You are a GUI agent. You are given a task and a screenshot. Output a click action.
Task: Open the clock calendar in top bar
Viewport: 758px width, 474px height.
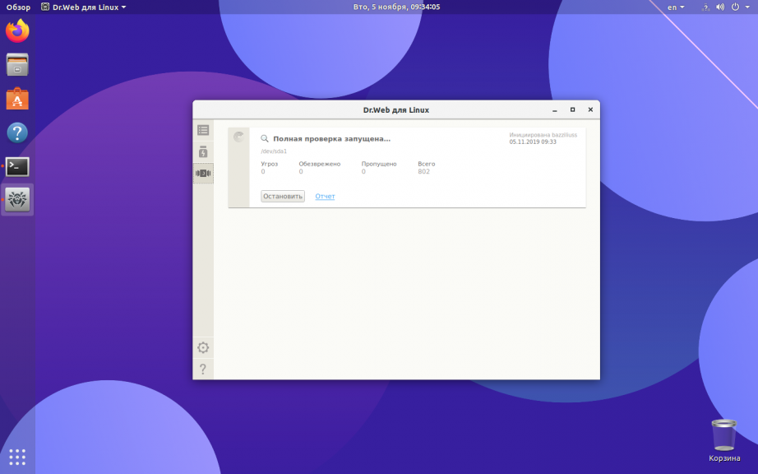pyautogui.click(x=396, y=7)
